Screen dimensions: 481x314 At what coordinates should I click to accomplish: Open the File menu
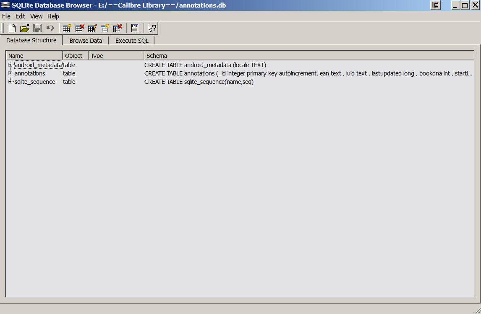click(6, 16)
